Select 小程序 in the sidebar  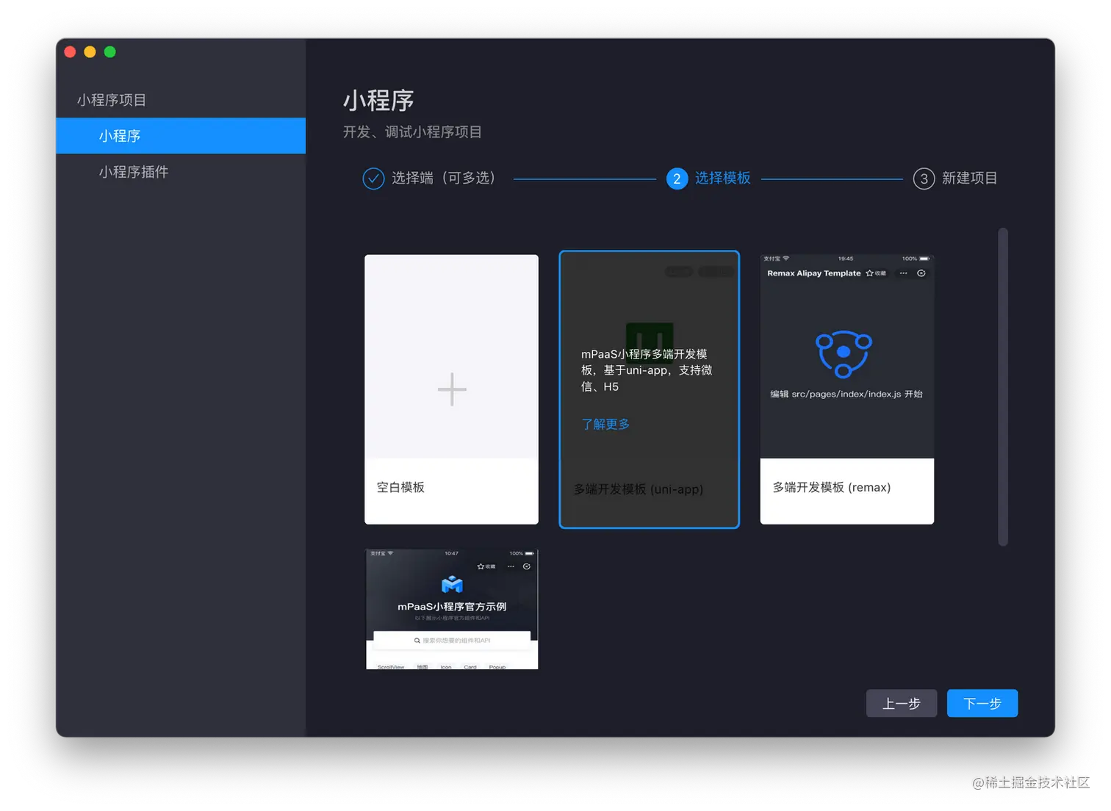click(181, 136)
